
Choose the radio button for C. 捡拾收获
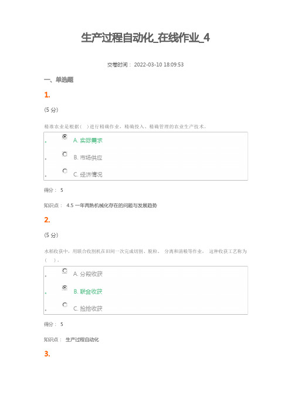[65, 305]
